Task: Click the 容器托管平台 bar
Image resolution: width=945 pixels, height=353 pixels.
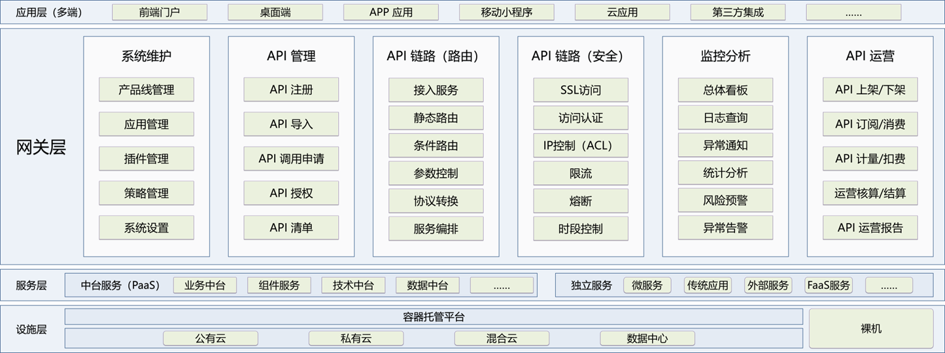Action: [434, 317]
